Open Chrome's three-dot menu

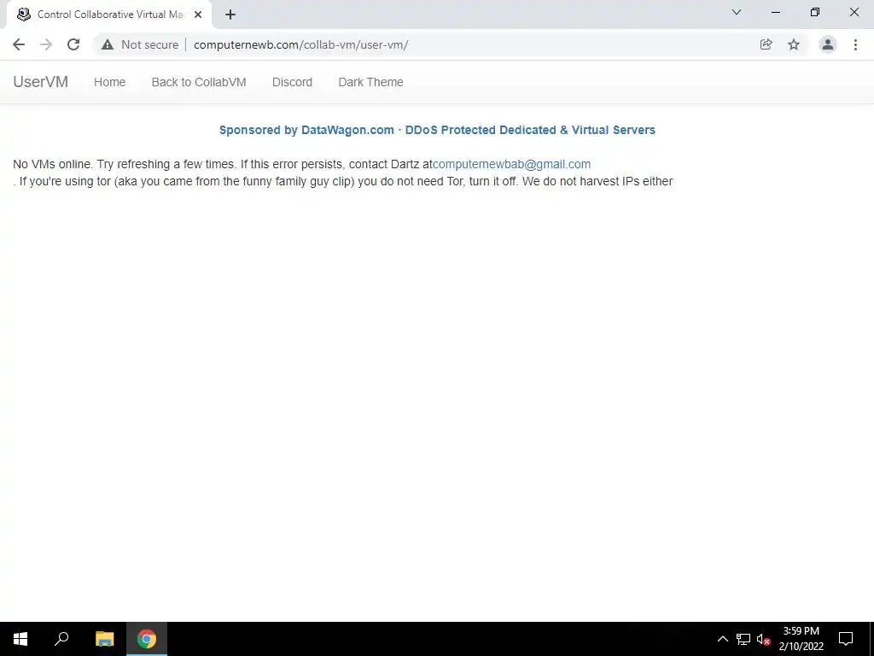click(855, 44)
